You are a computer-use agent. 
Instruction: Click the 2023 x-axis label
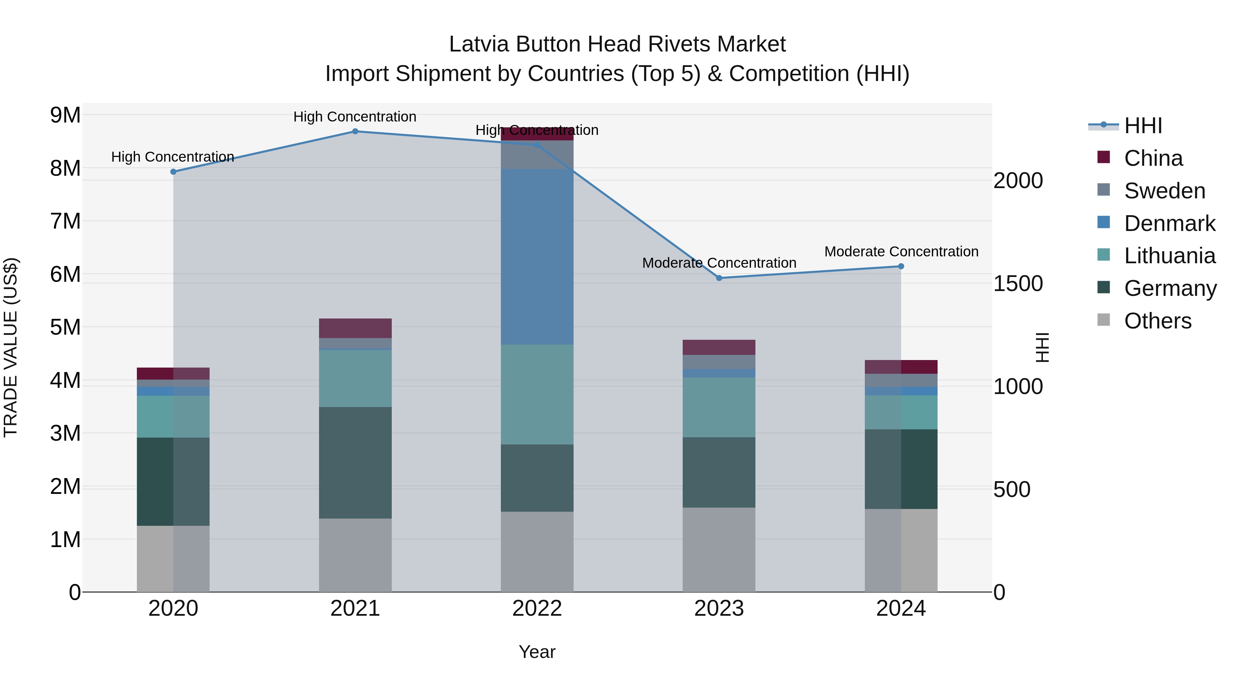[719, 609]
